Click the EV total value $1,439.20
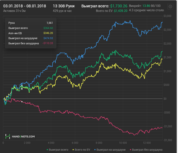Image resolution: width=178 pixels, height=153 pixels. [x=121, y=11]
